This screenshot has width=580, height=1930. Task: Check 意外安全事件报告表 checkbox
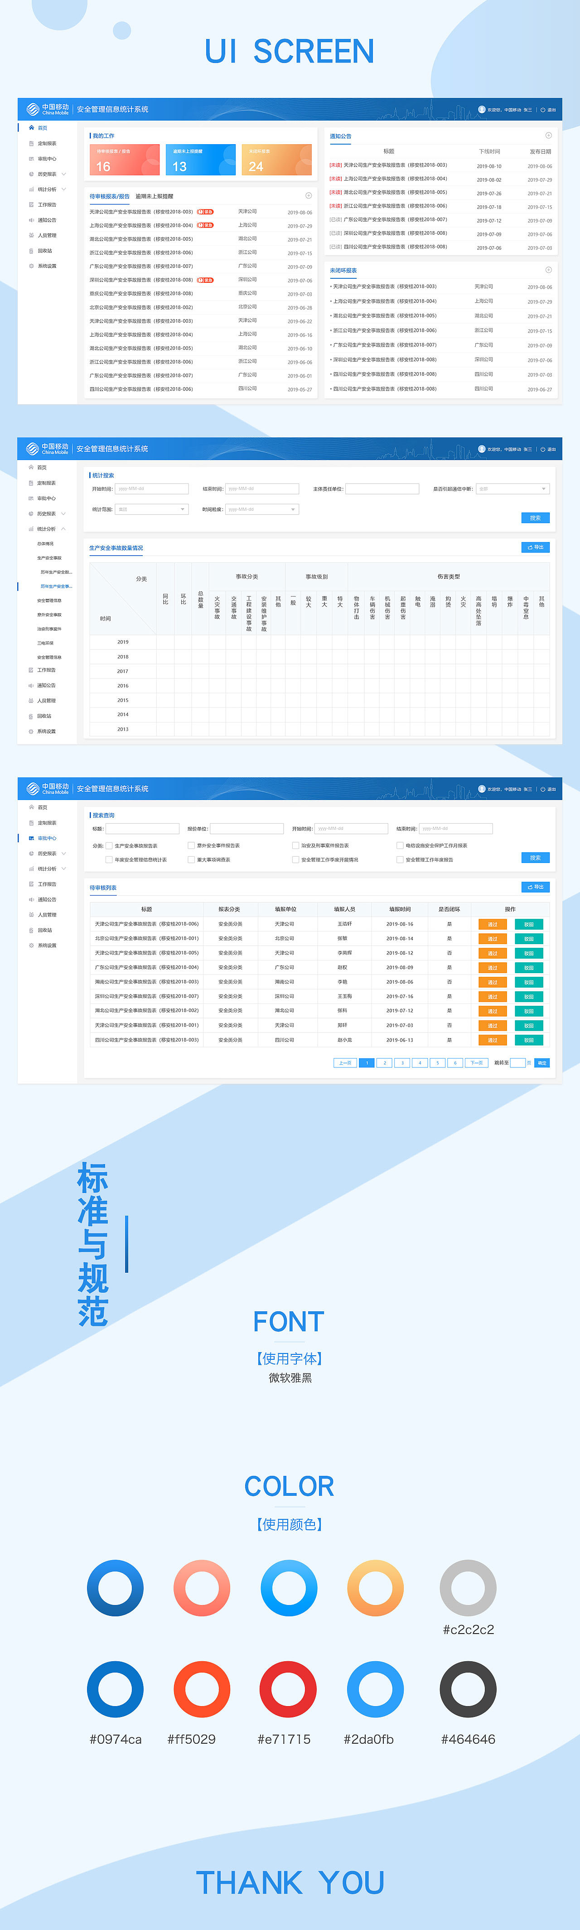coord(191,846)
